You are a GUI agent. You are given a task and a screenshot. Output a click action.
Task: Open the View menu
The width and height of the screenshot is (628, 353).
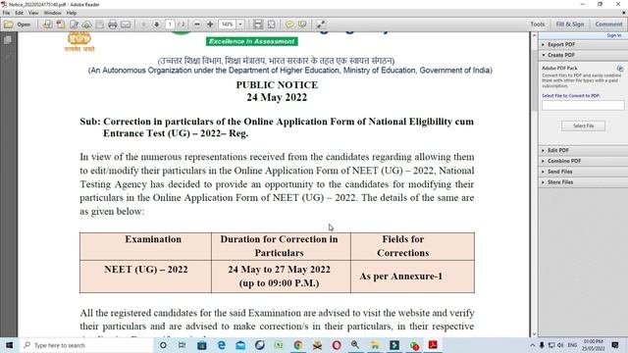point(33,13)
